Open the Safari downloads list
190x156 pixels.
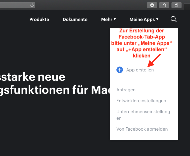coord(152,5)
